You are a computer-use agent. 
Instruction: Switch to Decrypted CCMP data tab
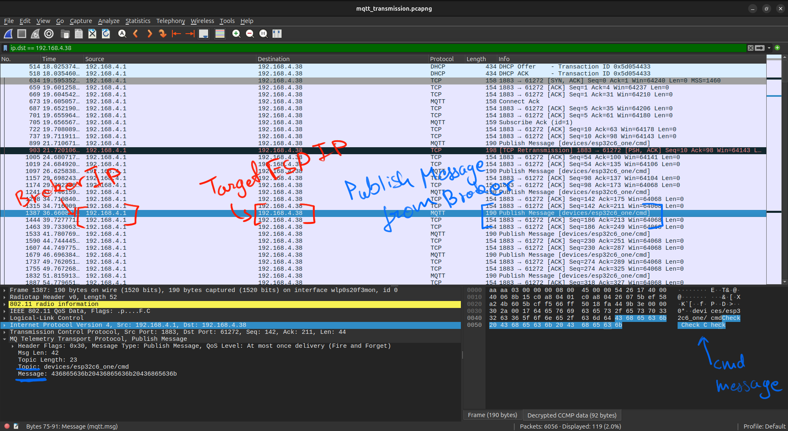point(572,415)
